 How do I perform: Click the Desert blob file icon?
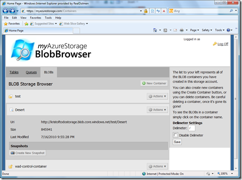point(12,110)
